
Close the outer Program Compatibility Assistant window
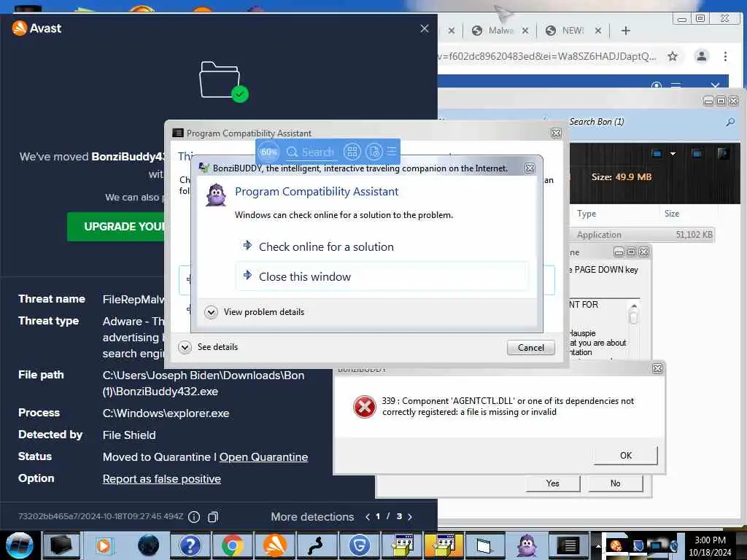tap(555, 133)
